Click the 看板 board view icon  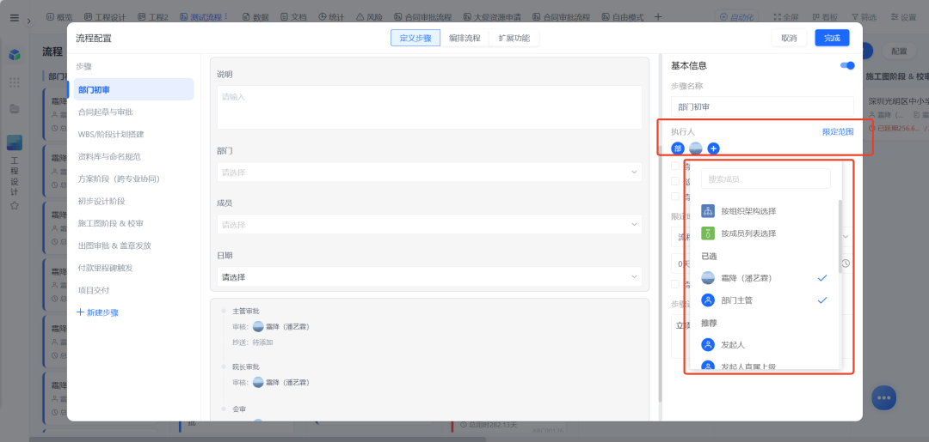tap(816, 17)
